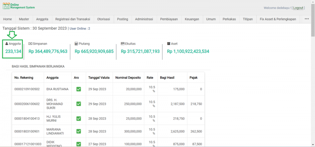Click the Logout link
Image resolution: width=315 pixels, height=147 pixels.
click(298, 8)
